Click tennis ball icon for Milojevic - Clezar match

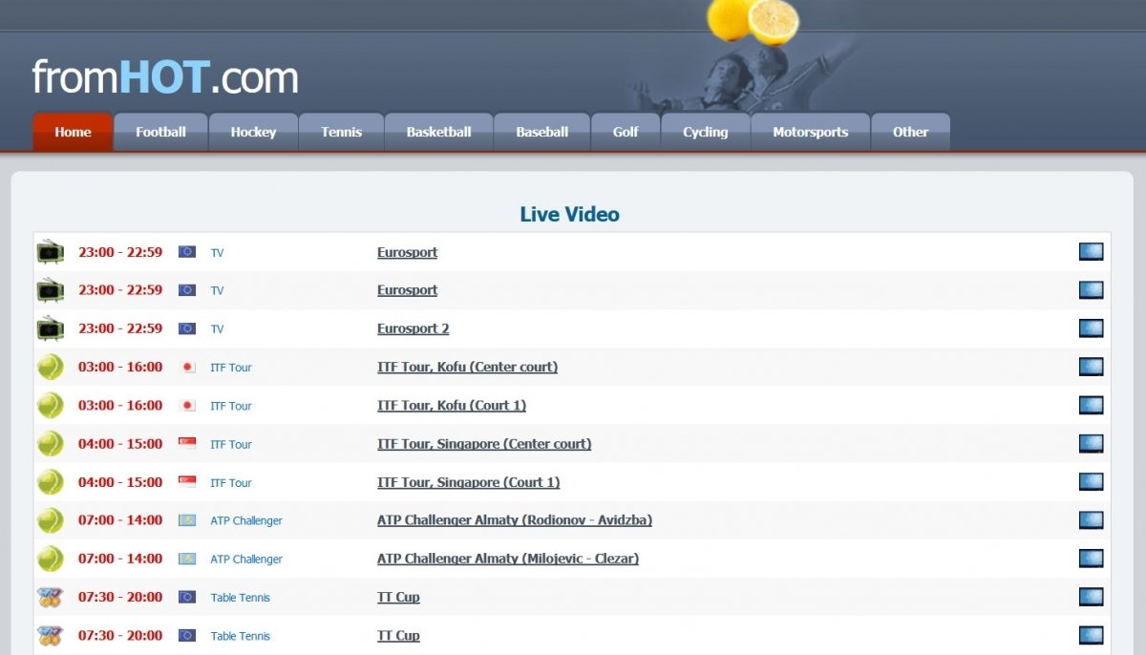coord(50,559)
